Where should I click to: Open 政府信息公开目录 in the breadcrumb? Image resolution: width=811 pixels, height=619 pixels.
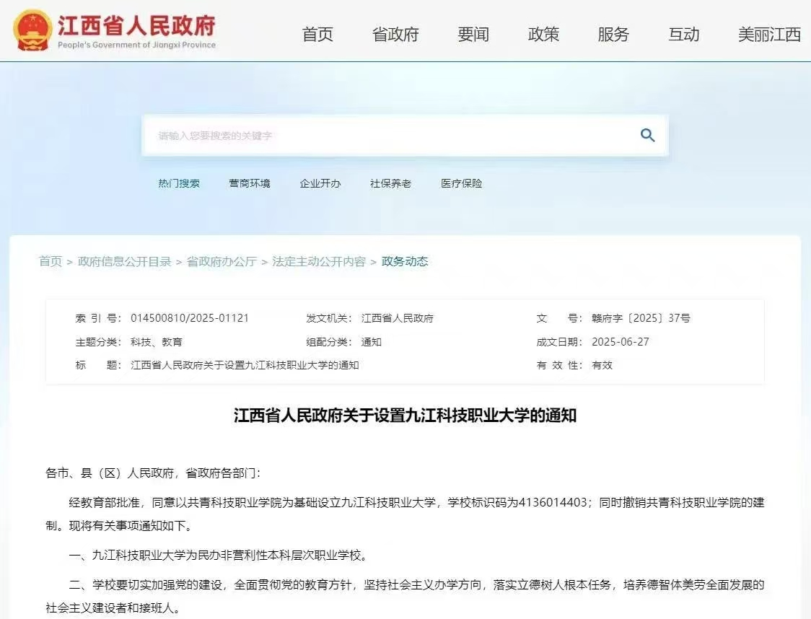pyautogui.click(x=124, y=263)
